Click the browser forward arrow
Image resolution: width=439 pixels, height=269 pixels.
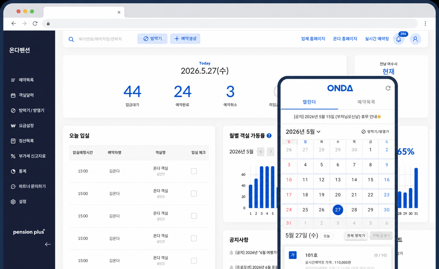[24, 24]
